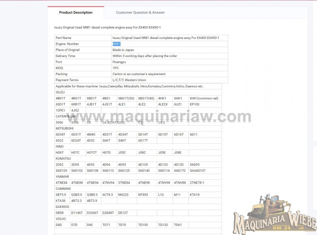Select the highlighted 6RB1 engine number
The width and height of the screenshot is (317, 235).
click(x=116, y=44)
